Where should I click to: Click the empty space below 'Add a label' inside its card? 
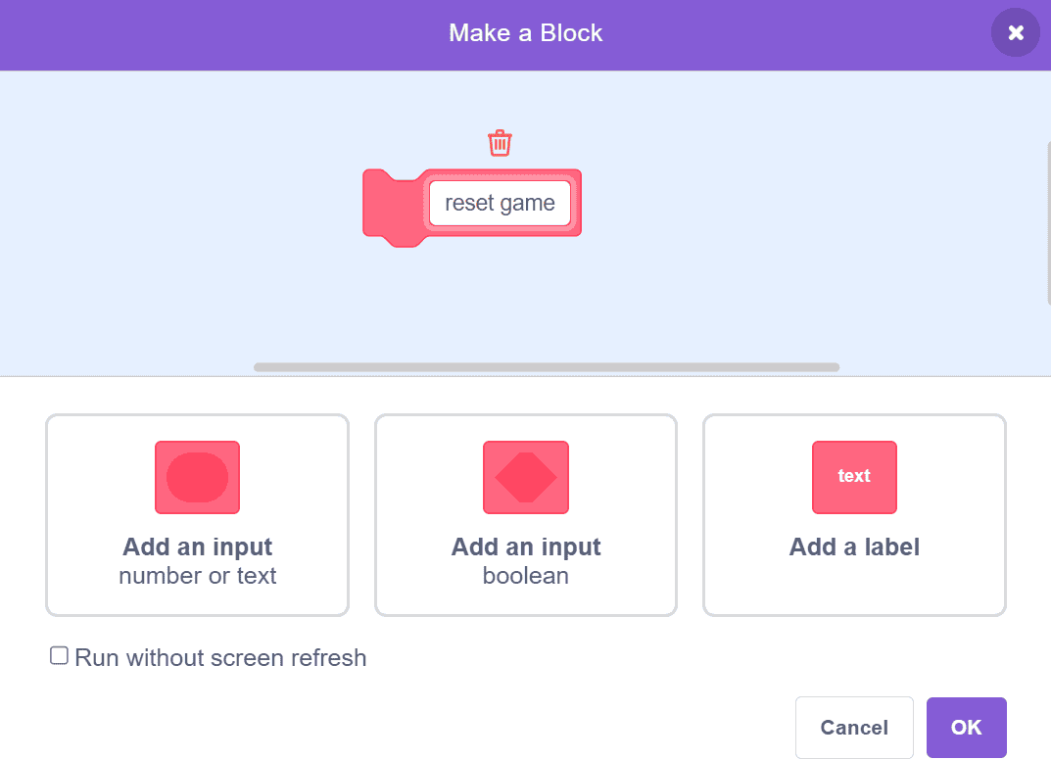[x=854, y=588]
